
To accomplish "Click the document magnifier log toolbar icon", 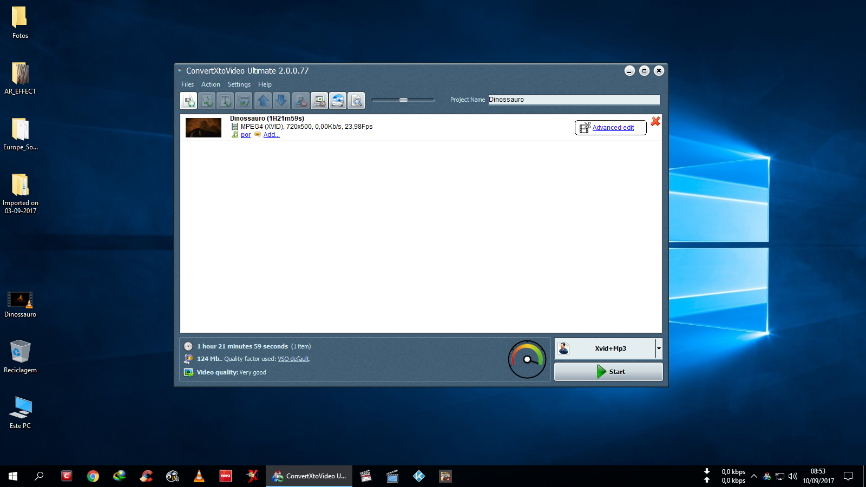I will [356, 101].
